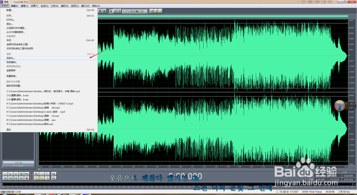
Task: Click the scroll-shaped script toolbar icon
Action: point(156,11)
